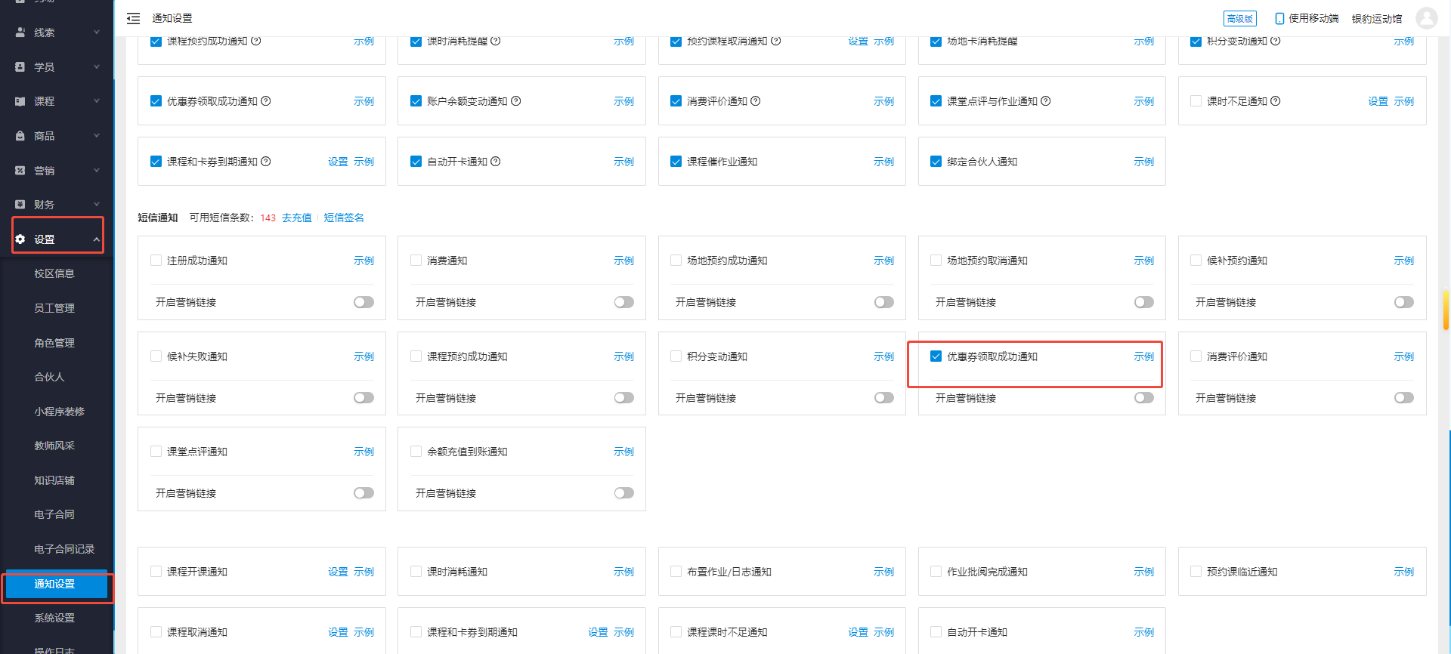Click the 学员 sidebar icon

[20, 67]
